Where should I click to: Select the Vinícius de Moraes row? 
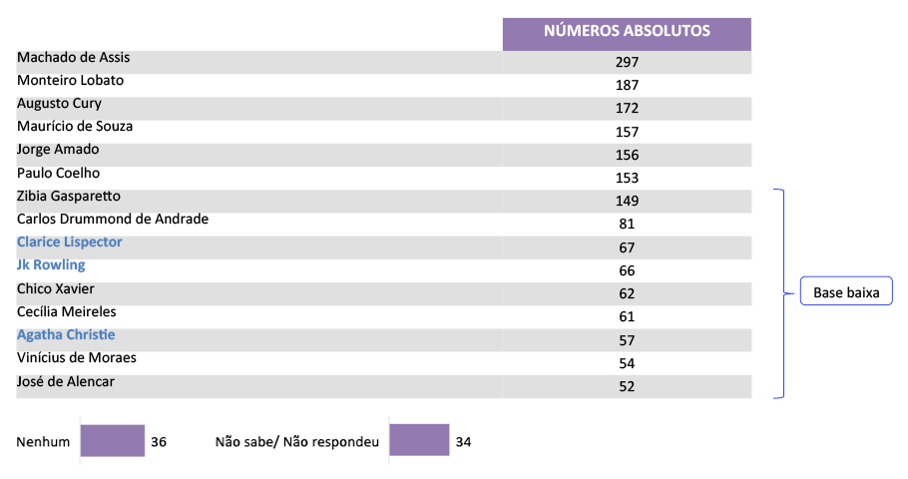point(77,358)
